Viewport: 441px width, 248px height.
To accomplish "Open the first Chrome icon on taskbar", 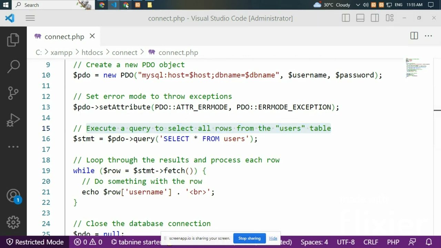I will click(102, 5).
